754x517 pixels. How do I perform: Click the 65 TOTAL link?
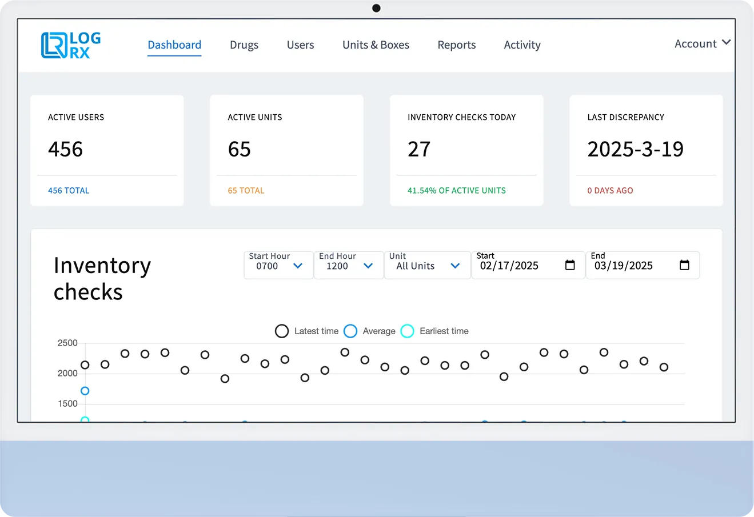tap(246, 191)
